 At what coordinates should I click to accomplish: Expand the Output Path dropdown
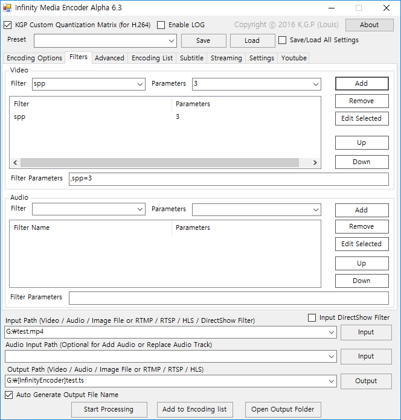332,381
